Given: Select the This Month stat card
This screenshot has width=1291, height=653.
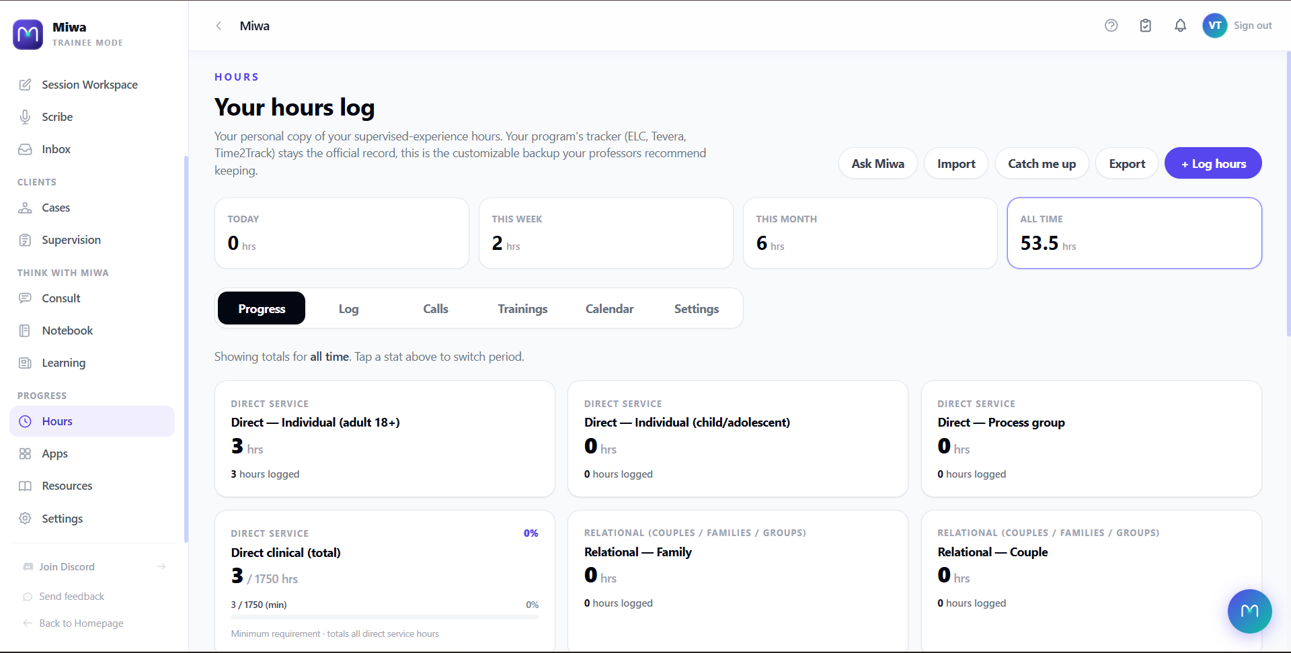Looking at the screenshot, I should 870,233.
